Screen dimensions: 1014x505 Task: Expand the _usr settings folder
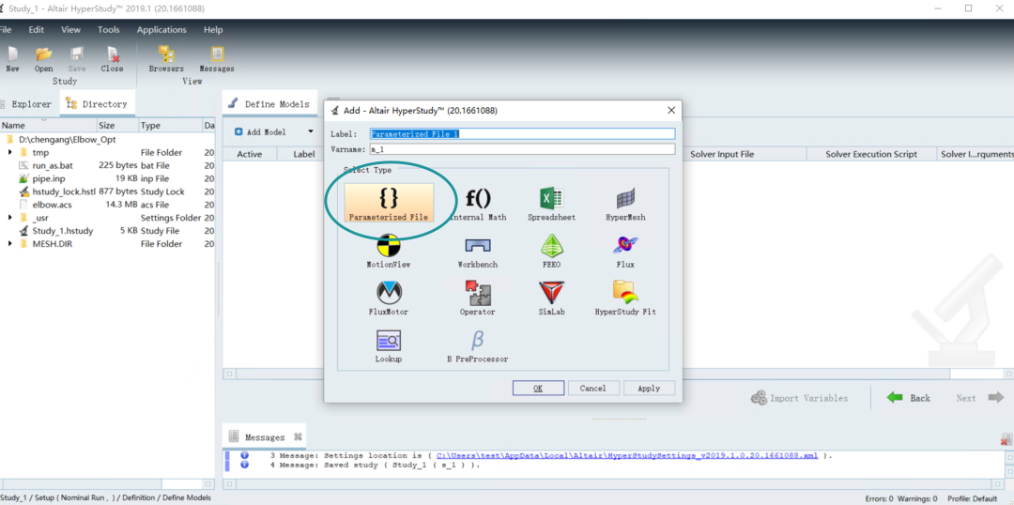(x=10, y=218)
